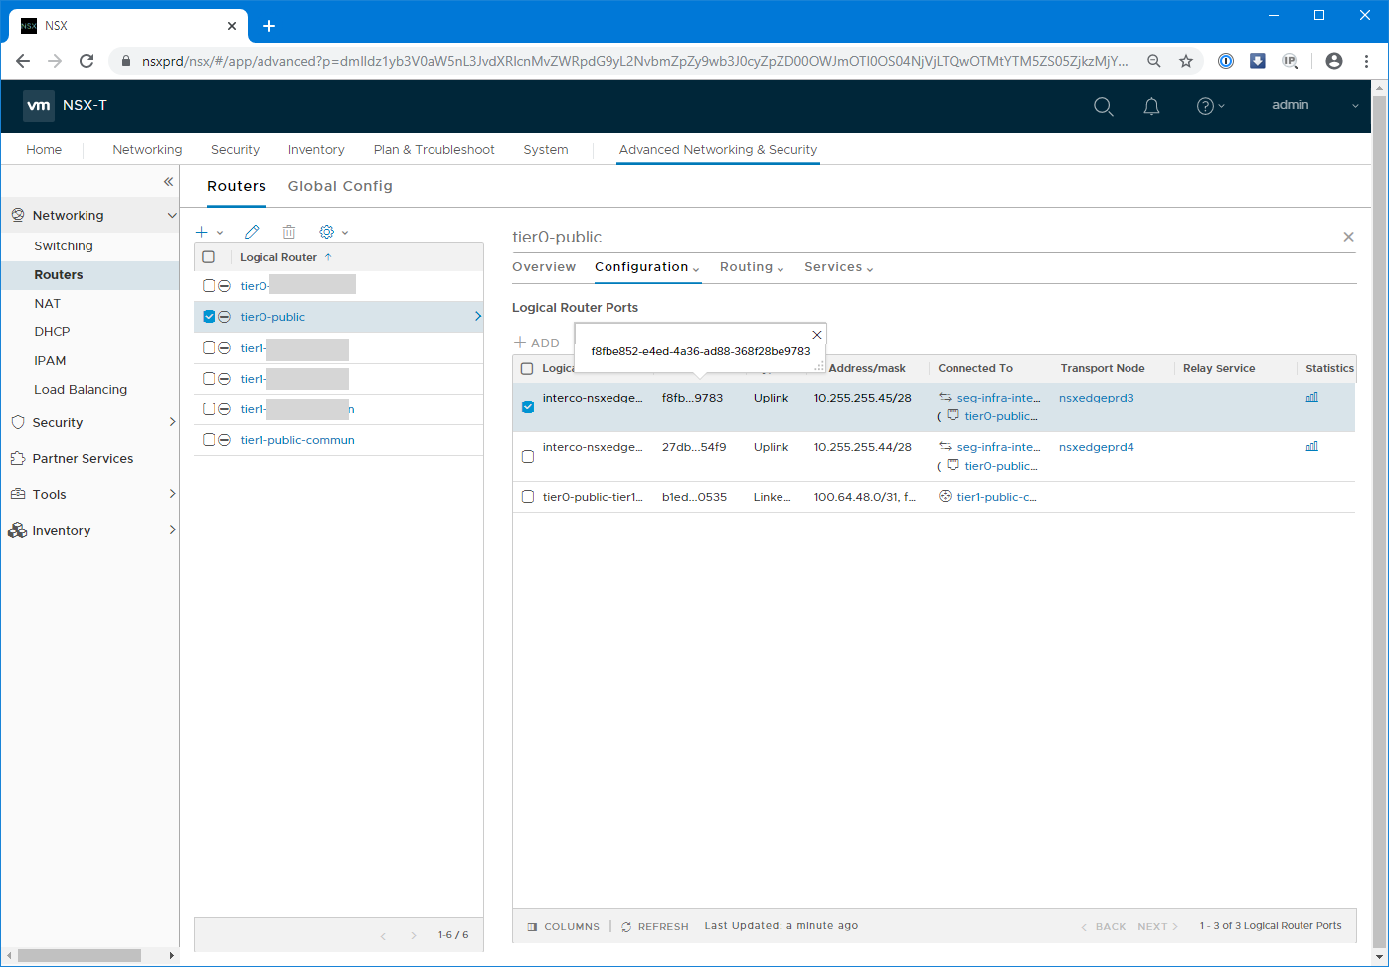Select the tier1-public-commun router checkbox
This screenshot has height=967, width=1389.
coord(209,440)
